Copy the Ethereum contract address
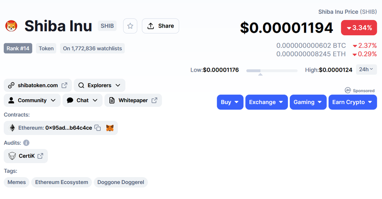 (x=97, y=128)
